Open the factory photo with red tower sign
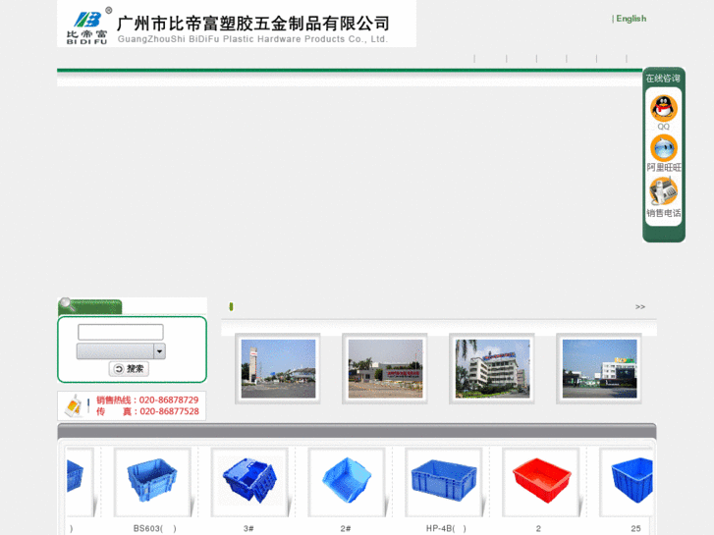This screenshot has height=535, width=714. pos(278,369)
